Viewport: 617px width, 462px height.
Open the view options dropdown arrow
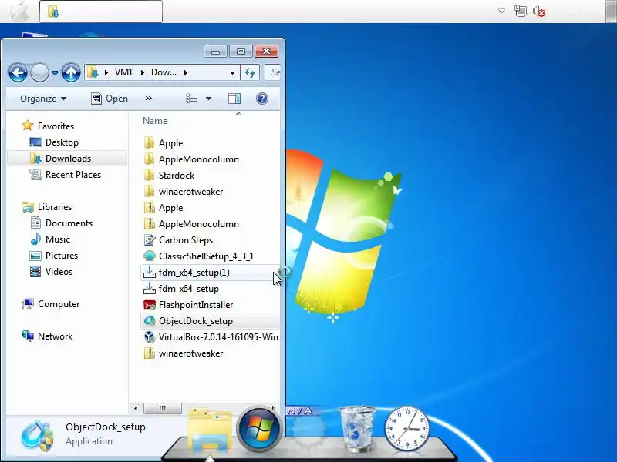(x=208, y=99)
